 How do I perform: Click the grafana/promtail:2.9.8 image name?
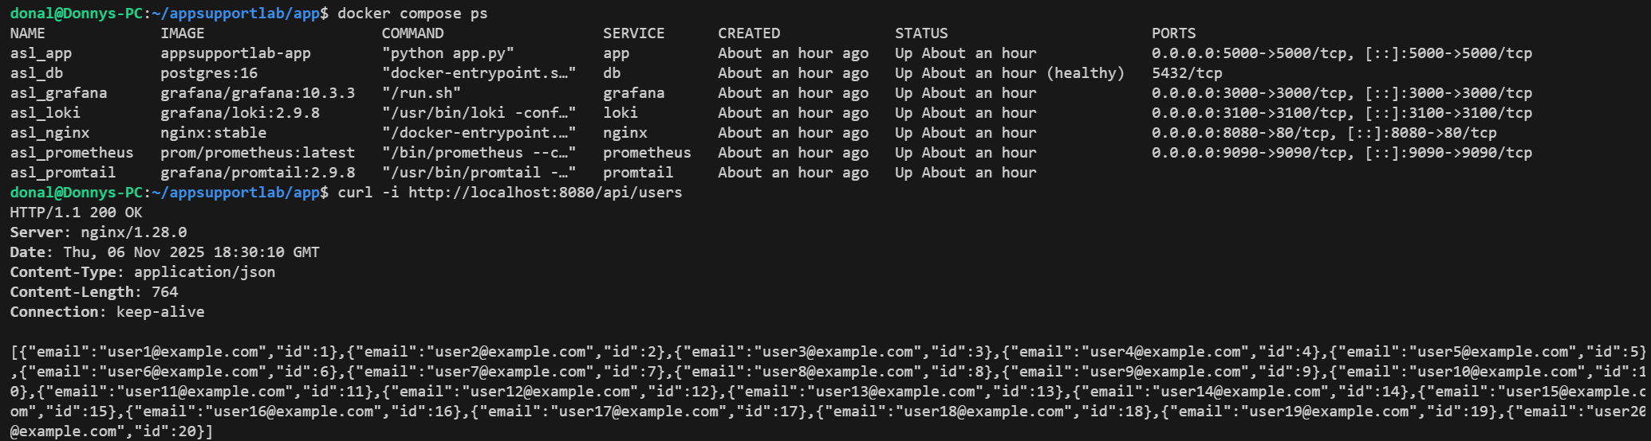(x=258, y=173)
